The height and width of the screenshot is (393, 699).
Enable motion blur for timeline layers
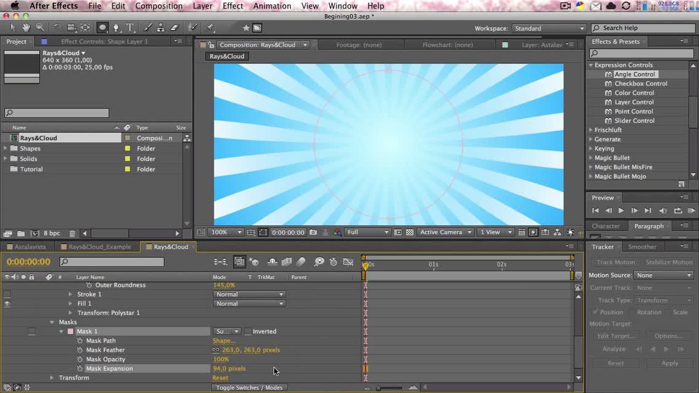[302, 262]
